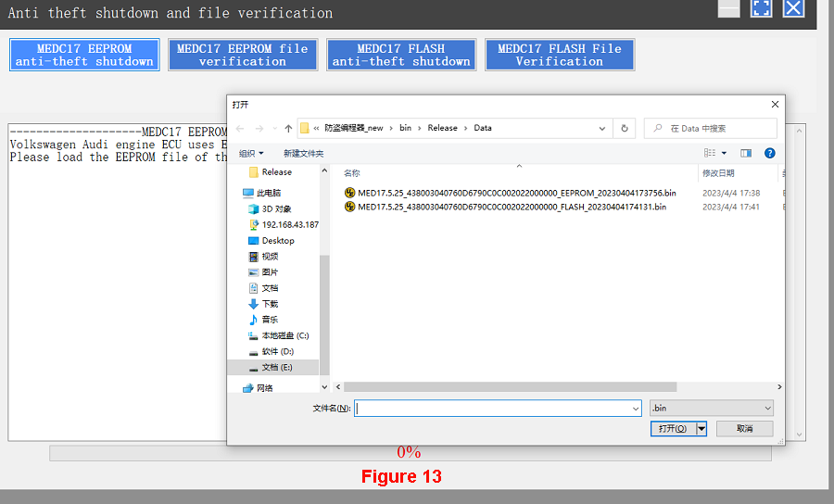The width and height of the screenshot is (834, 504).
Task: Expand address bar history dropdown
Action: click(x=602, y=128)
